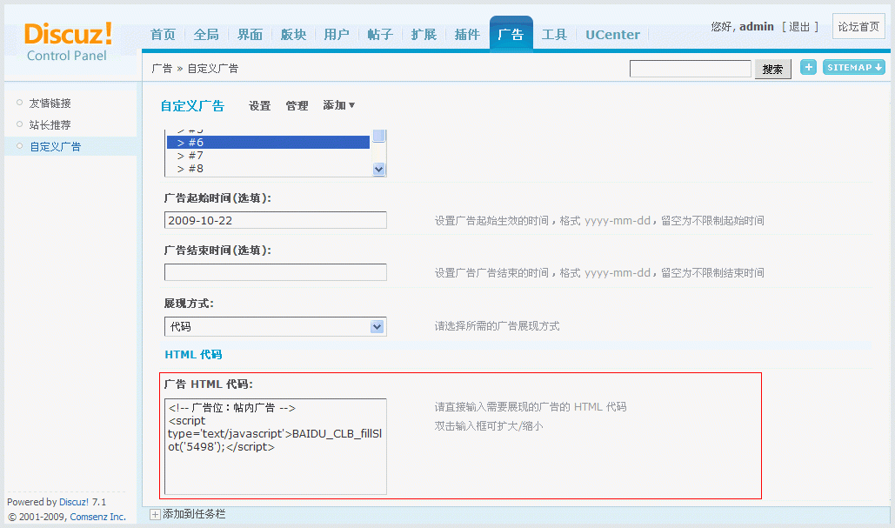Click the listbox scroll down arrow
This screenshot has height=528, width=895.
379,169
